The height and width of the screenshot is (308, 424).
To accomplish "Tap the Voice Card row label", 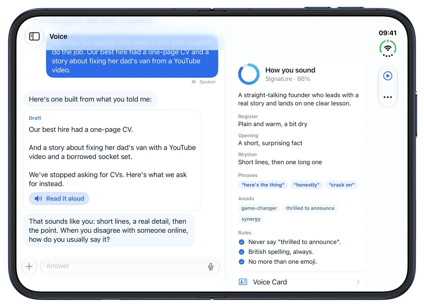I will coord(270,282).
